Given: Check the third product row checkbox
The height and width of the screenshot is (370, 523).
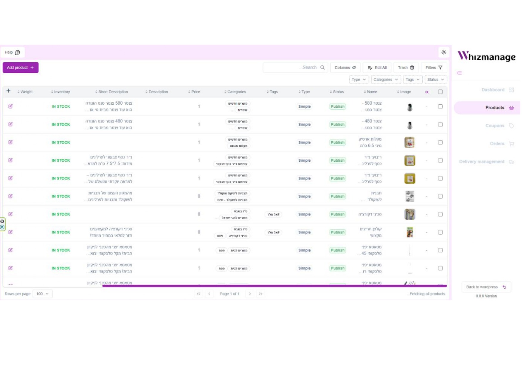Looking at the screenshot, I should point(440,143).
